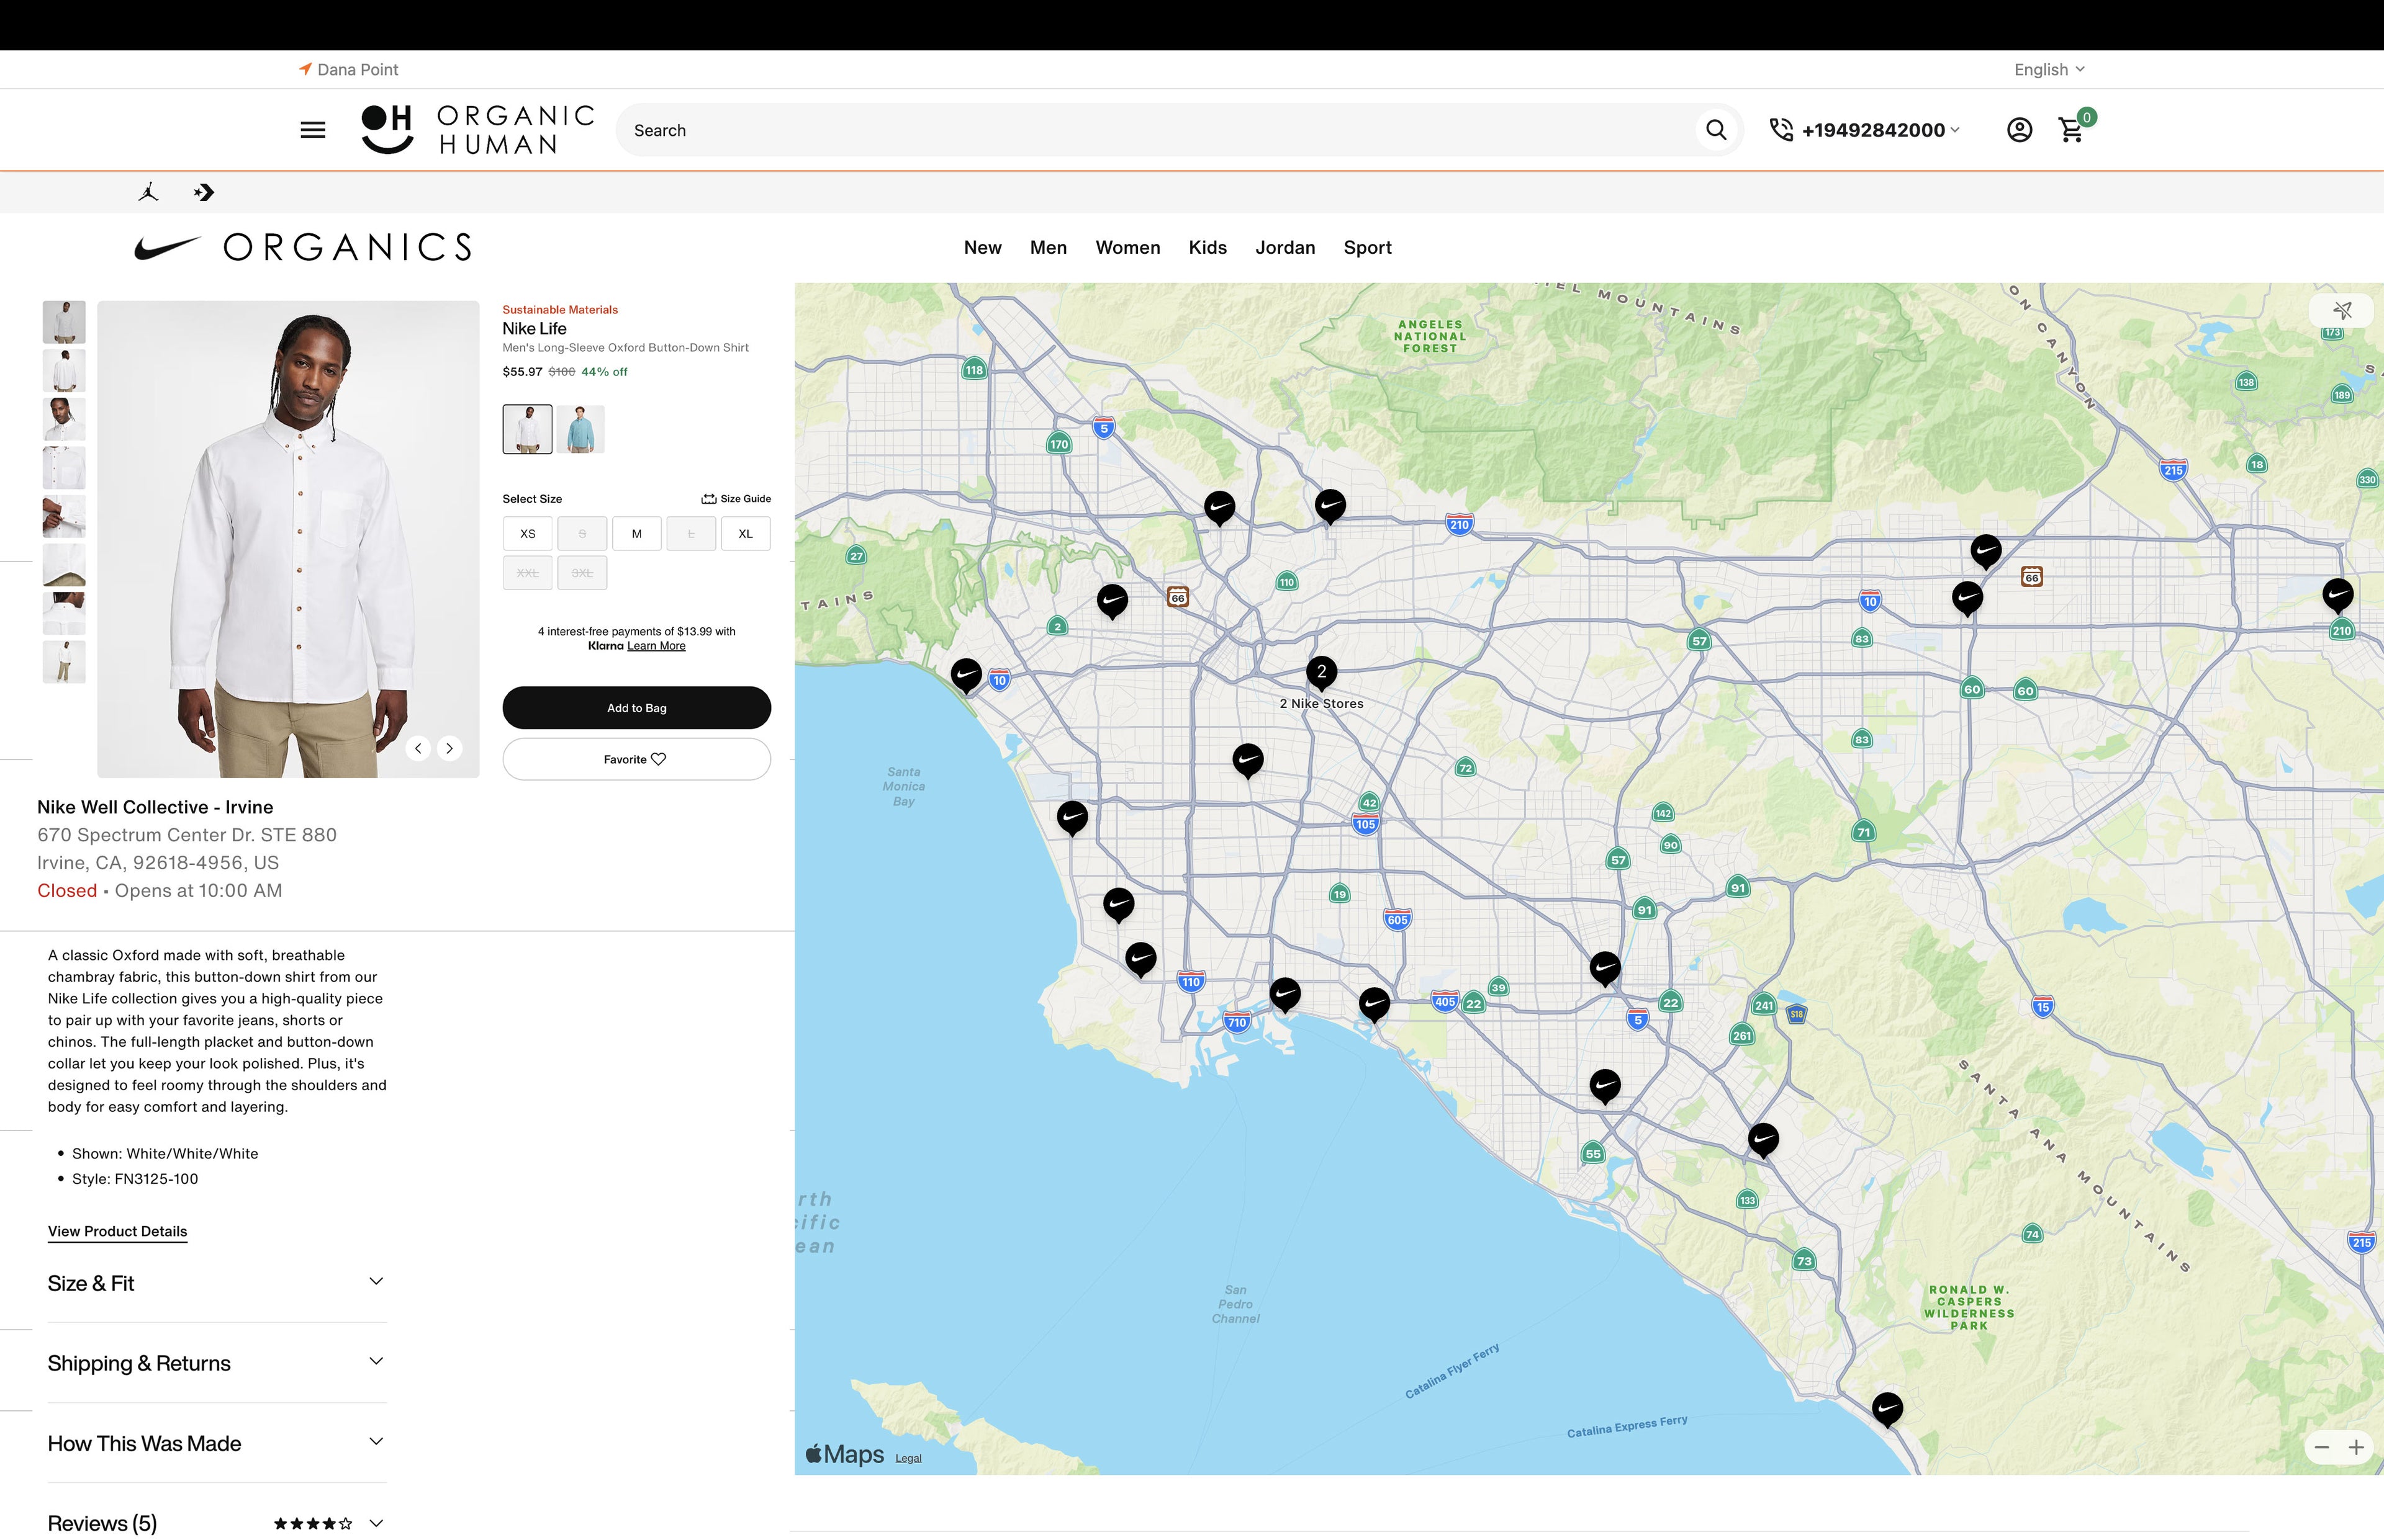
Task: Select size XL
Action: (746, 534)
